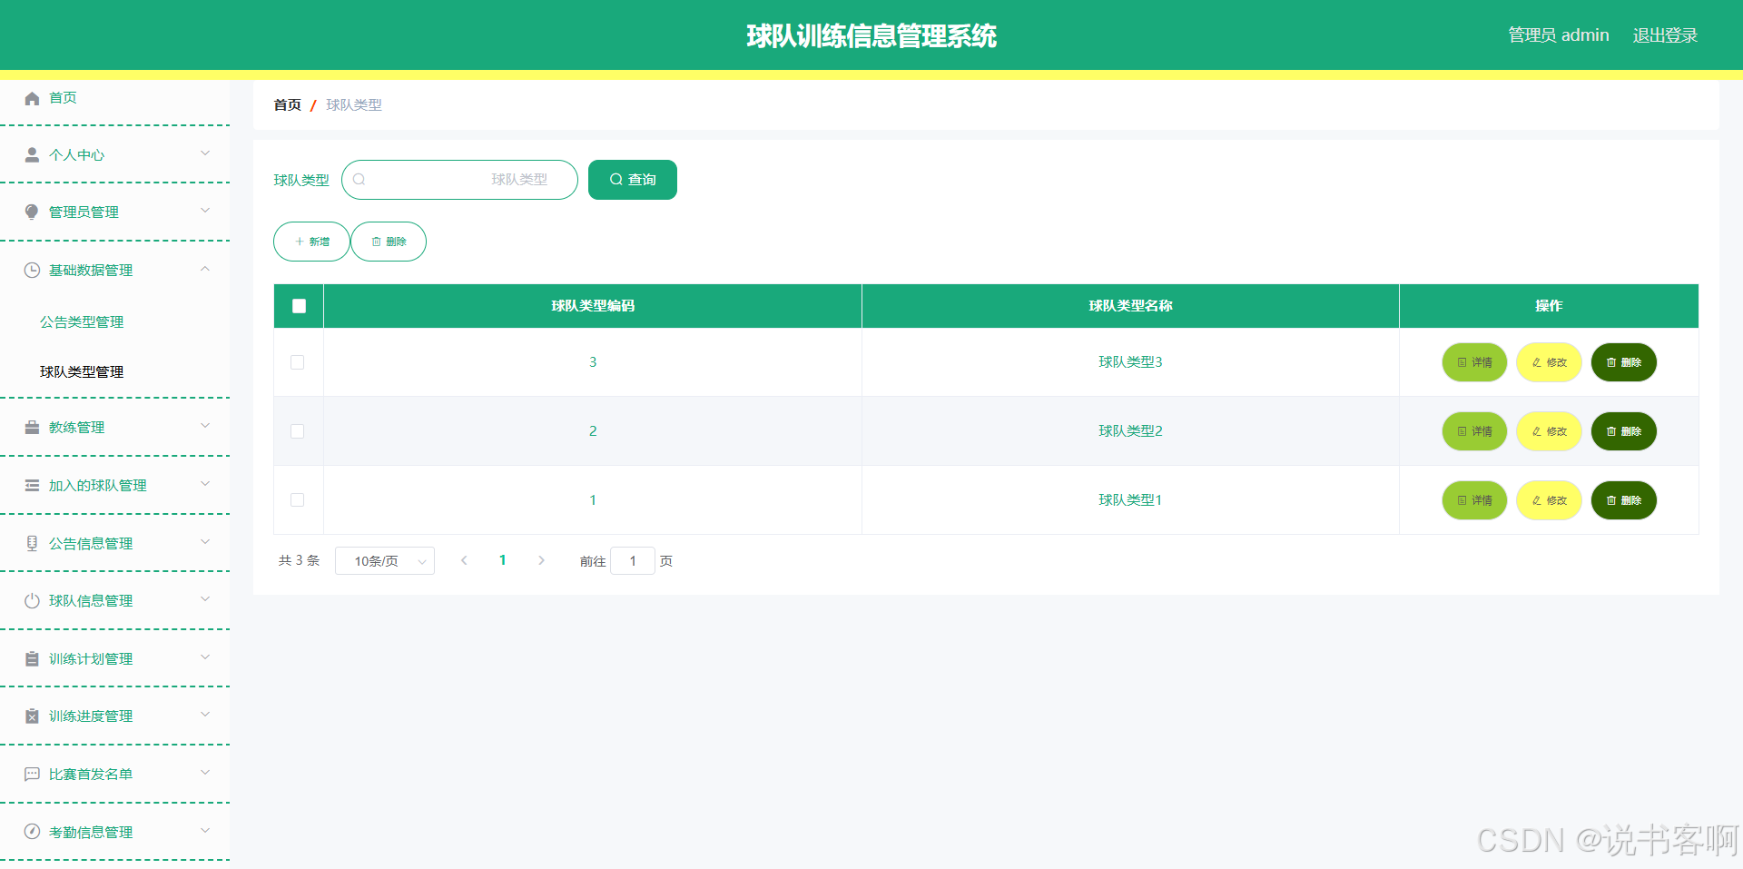The image size is (1743, 869).
Task: Open the 考勤信息管理 sidebar menu
Action: (114, 833)
